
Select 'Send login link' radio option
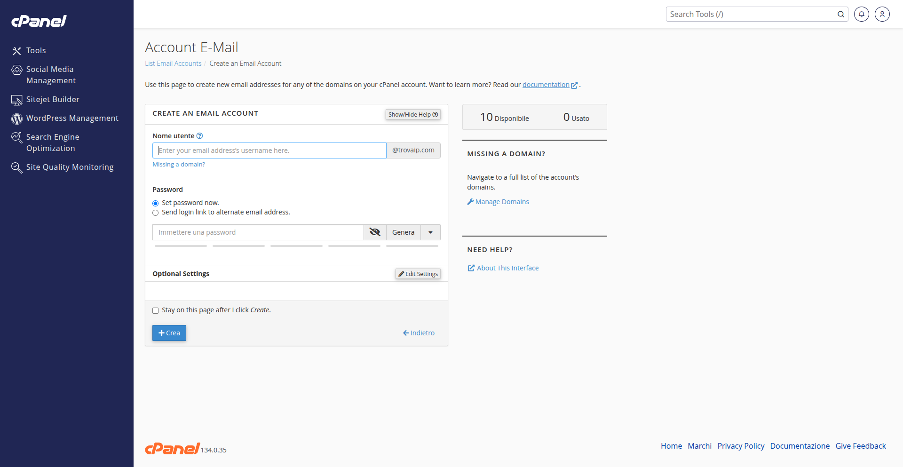(x=155, y=213)
